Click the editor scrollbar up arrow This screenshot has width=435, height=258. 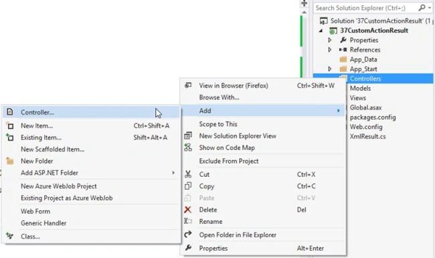point(304,12)
